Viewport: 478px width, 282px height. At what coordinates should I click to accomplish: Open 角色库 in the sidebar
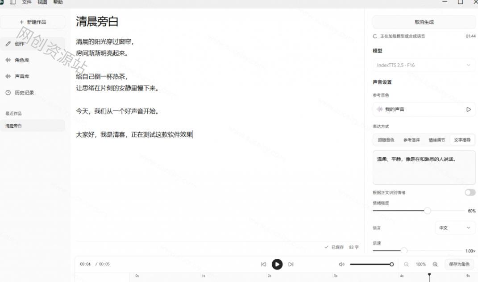coord(33,60)
